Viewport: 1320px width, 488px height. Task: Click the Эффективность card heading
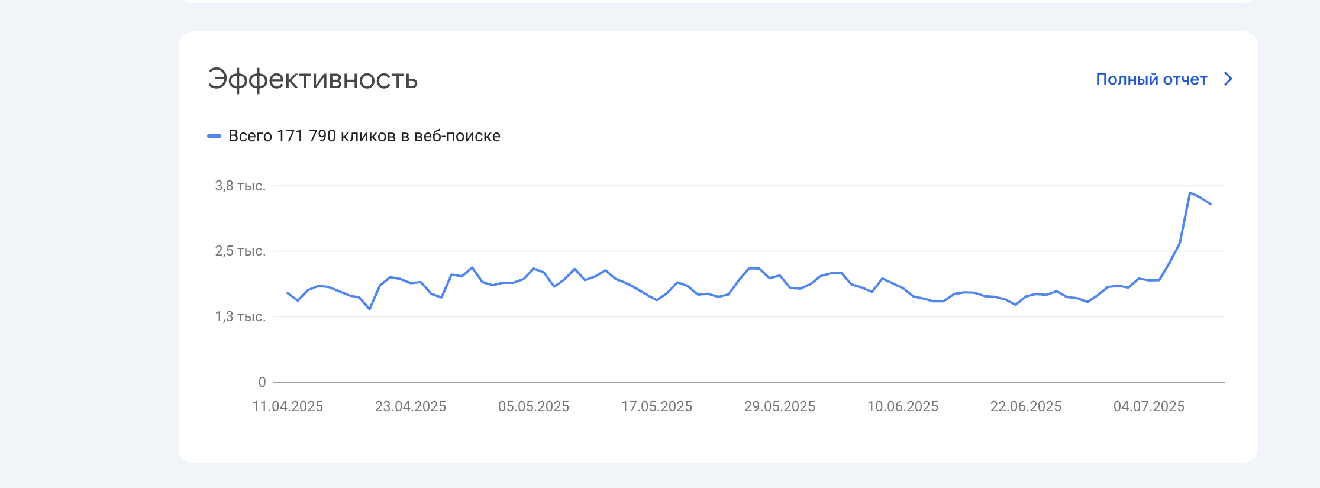point(312,79)
